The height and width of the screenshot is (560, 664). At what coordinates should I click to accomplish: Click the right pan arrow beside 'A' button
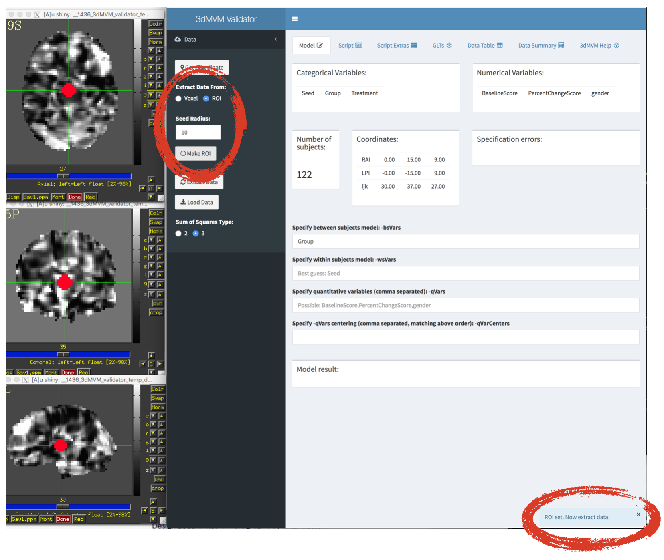[160, 188]
